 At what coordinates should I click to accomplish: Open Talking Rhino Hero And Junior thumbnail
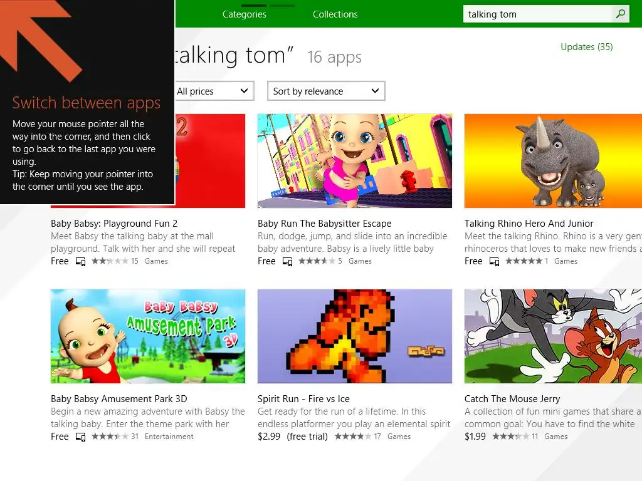553,161
